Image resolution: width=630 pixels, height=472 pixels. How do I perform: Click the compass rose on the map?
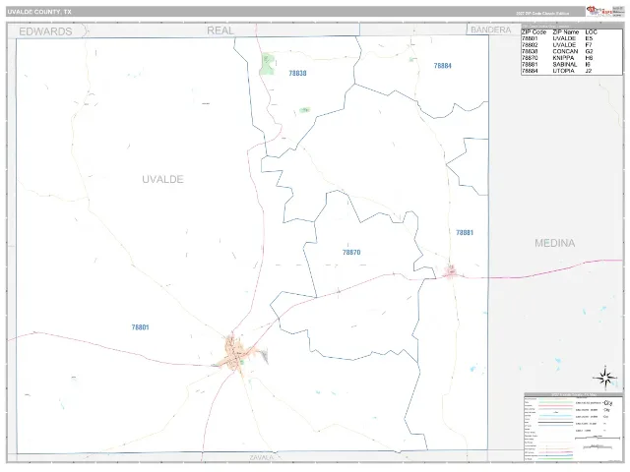coord(604,378)
